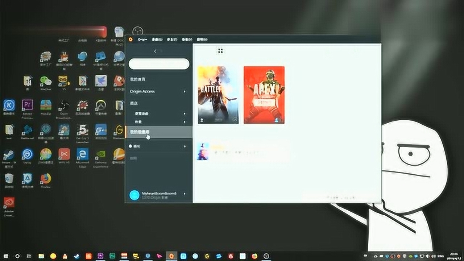
Task: Expand the notifications submenu arrow
Action: coord(185,146)
